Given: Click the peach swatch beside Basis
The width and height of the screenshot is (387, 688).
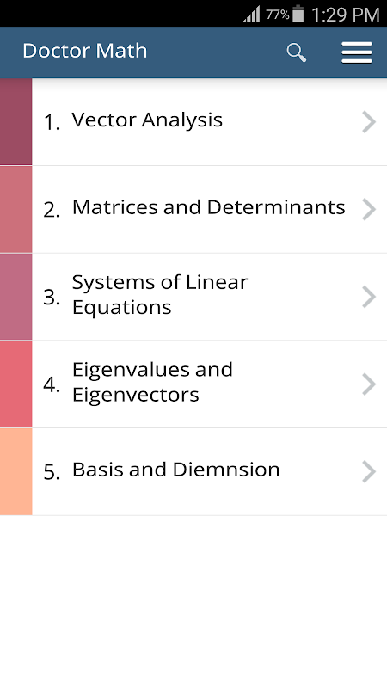Looking at the screenshot, I should pos(15,471).
